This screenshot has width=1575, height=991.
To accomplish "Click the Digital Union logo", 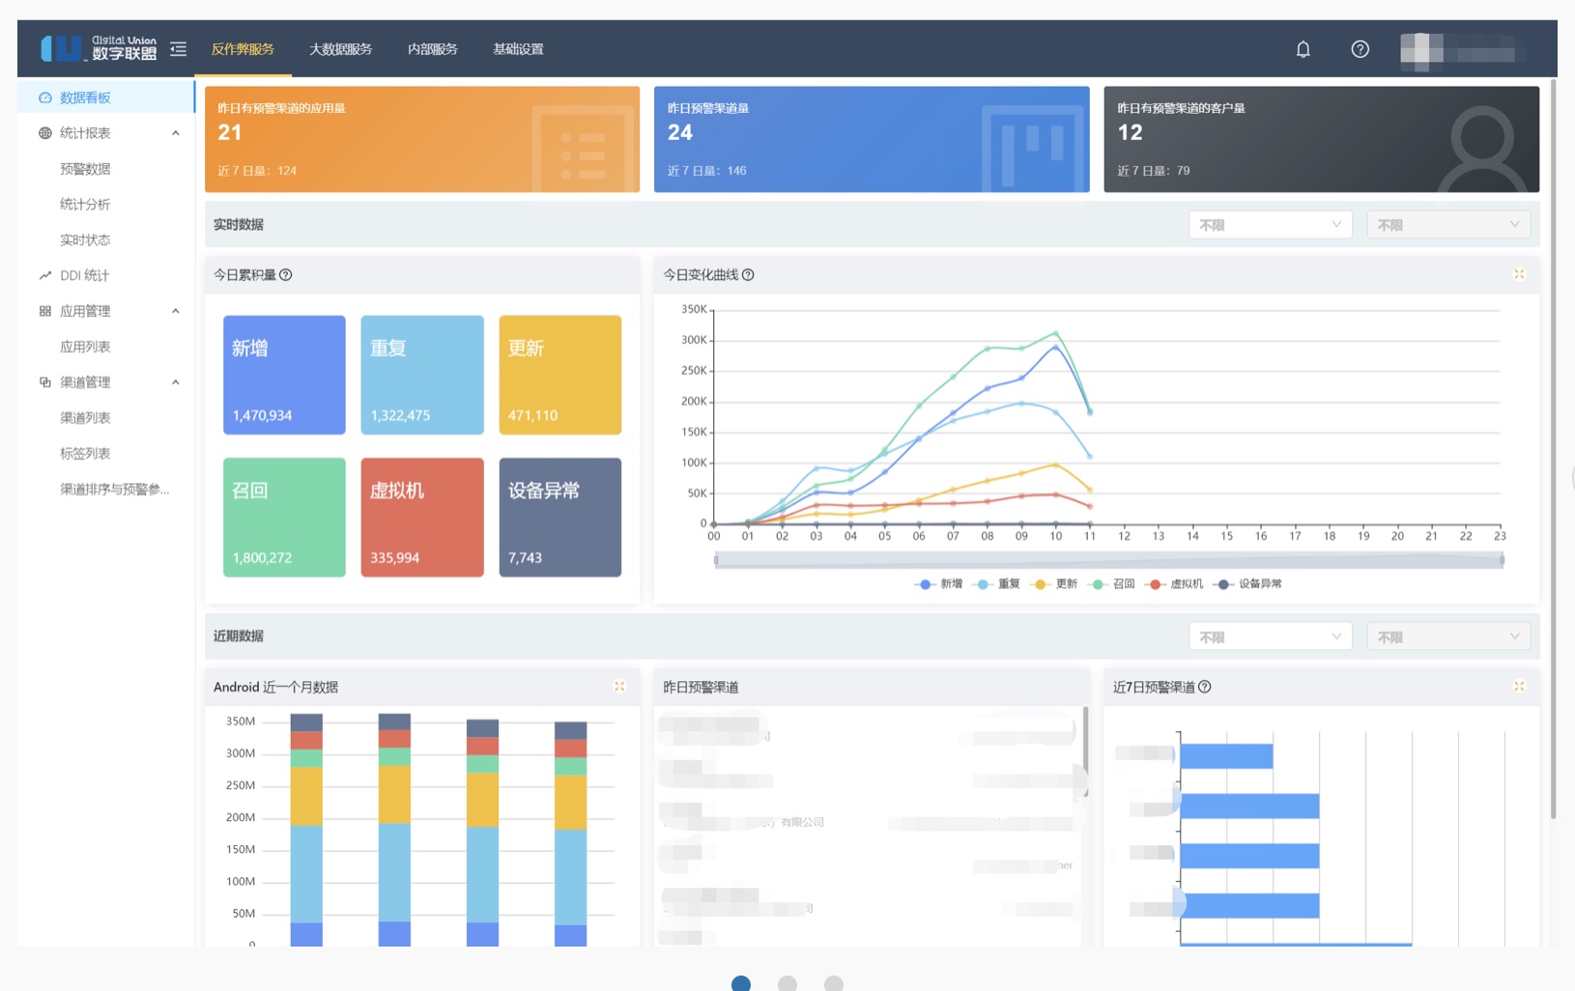I will click(99, 48).
